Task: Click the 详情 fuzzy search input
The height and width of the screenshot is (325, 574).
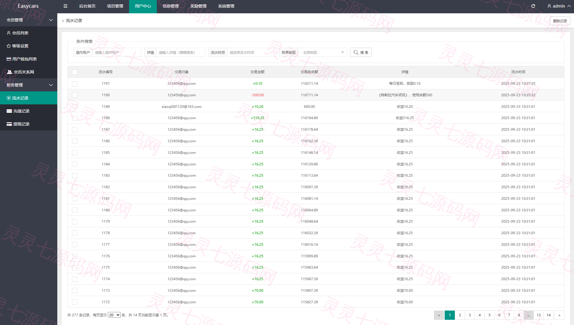Action: [181, 52]
